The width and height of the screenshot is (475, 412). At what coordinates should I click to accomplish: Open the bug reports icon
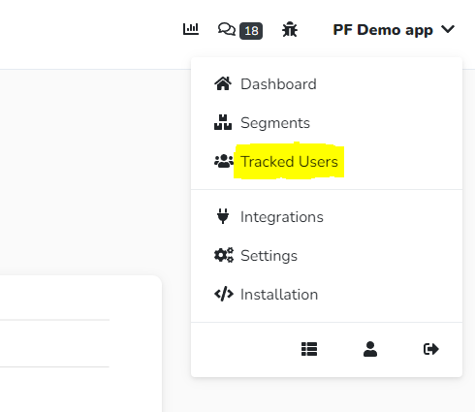click(x=290, y=29)
